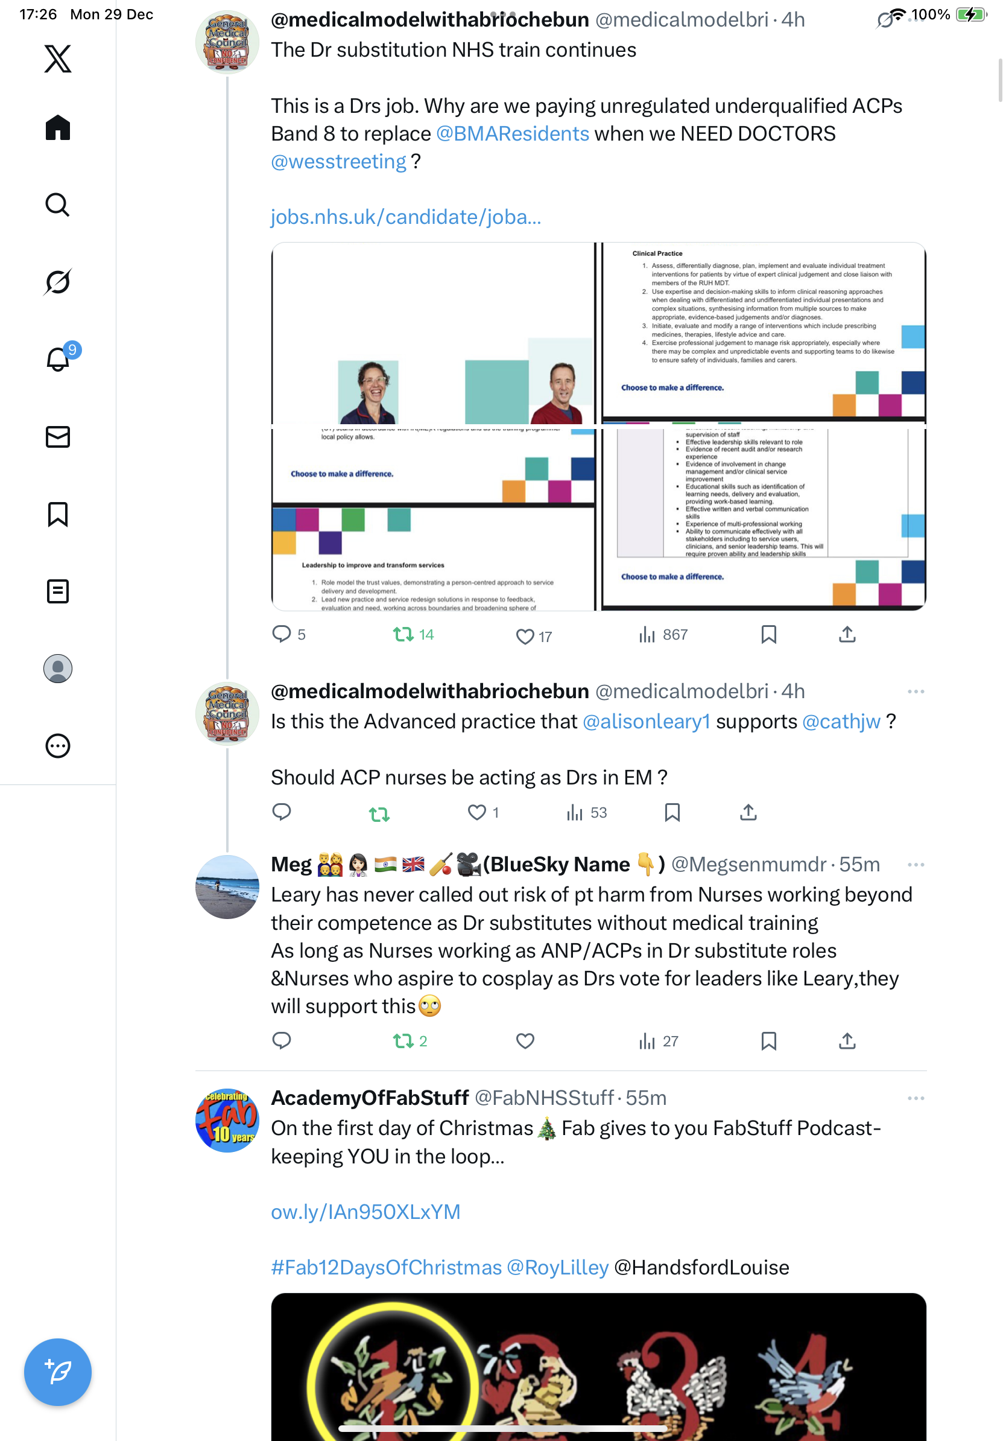1006x1441 pixels.
Task: Open the @BMAResidents mention
Action: [513, 134]
